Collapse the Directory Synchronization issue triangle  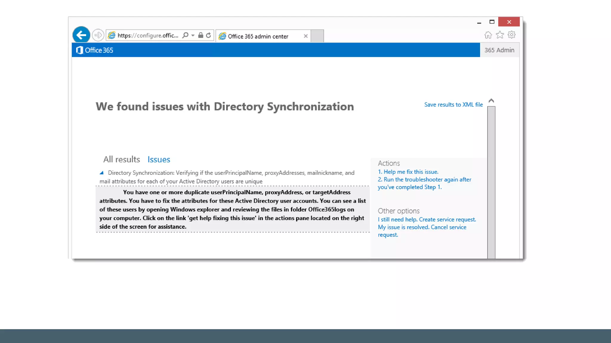click(x=101, y=173)
